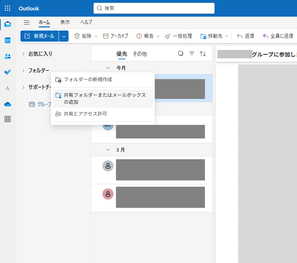Collapse the folder pane with the hamburger icon
The width and height of the screenshot is (297, 263).
[x=27, y=22]
